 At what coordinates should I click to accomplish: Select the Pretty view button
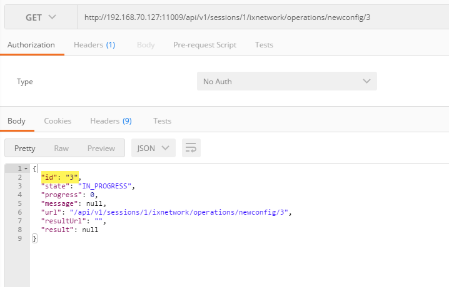coord(25,148)
